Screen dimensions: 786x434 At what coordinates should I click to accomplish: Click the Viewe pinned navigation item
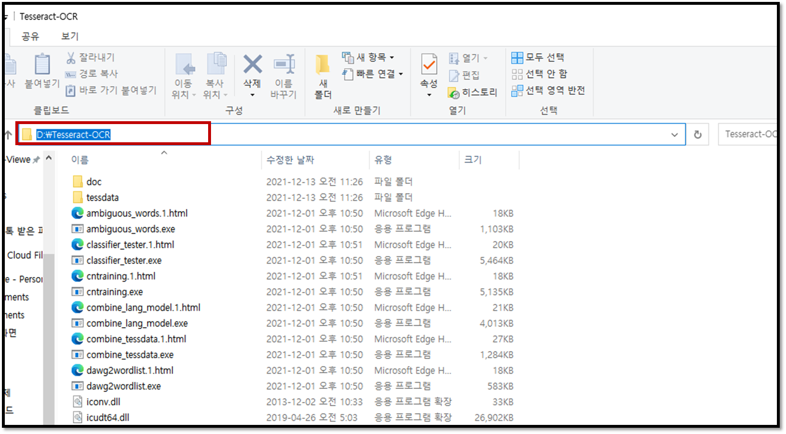tap(22, 160)
